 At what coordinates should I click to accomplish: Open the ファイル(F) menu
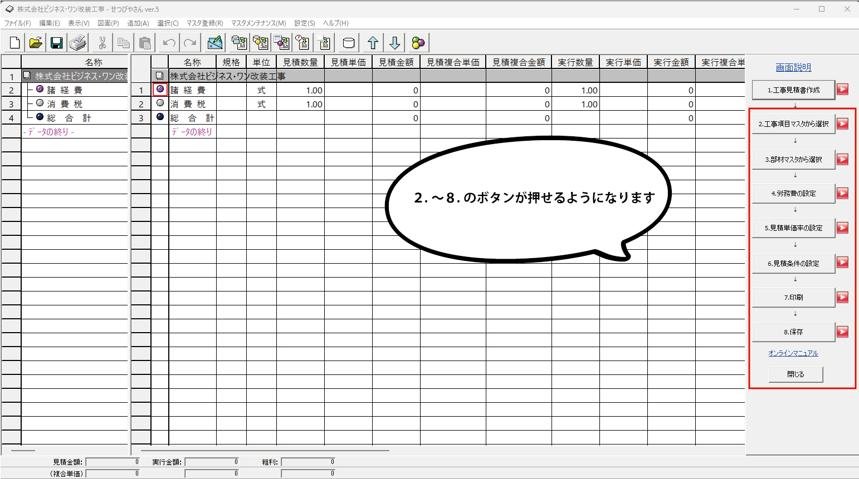pyautogui.click(x=18, y=23)
